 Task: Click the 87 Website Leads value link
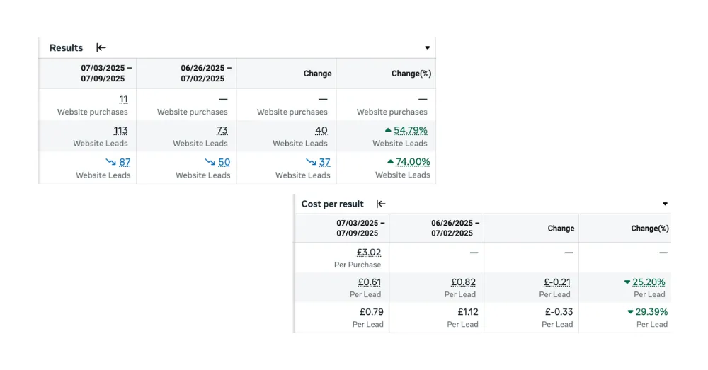pyautogui.click(x=124, y=162)
